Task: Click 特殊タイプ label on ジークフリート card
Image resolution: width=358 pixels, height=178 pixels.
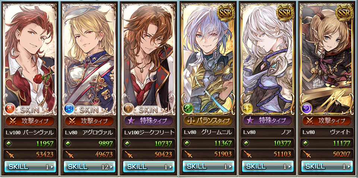Action: click(148, 121)
